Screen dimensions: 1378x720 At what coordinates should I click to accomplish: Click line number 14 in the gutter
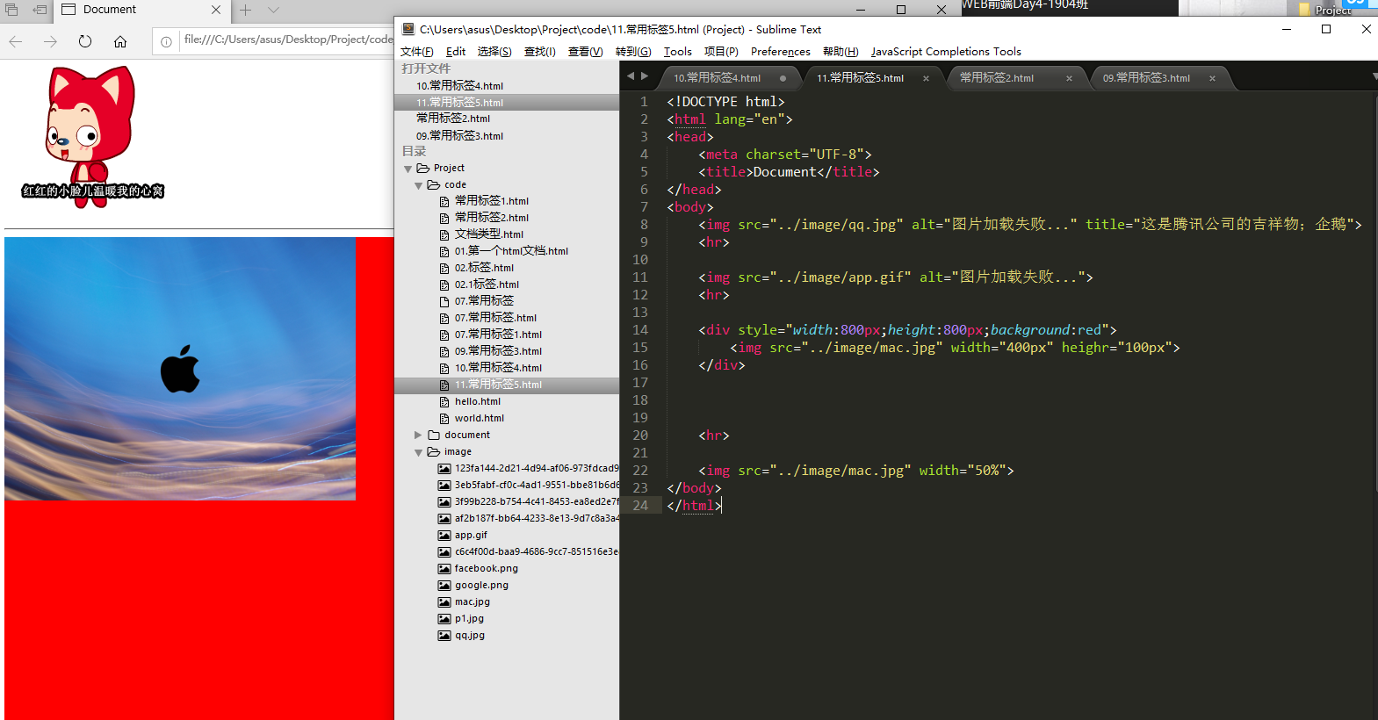click(640, 330)
